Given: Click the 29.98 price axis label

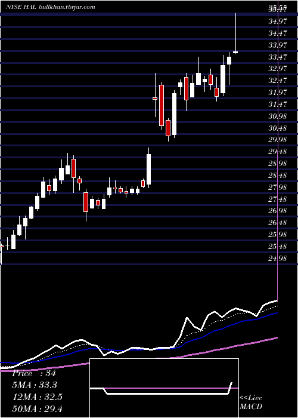Looking at the screenshot, I should (x=278, y=140).
